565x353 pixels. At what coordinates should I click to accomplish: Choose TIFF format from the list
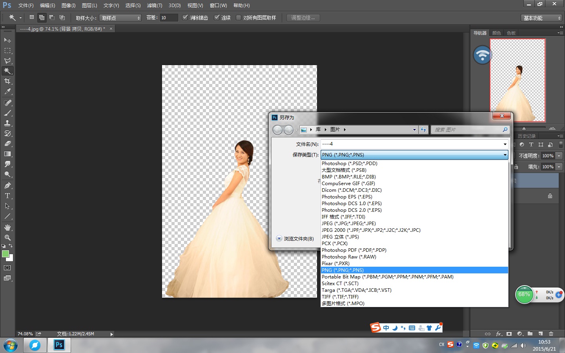coord(340,297)
